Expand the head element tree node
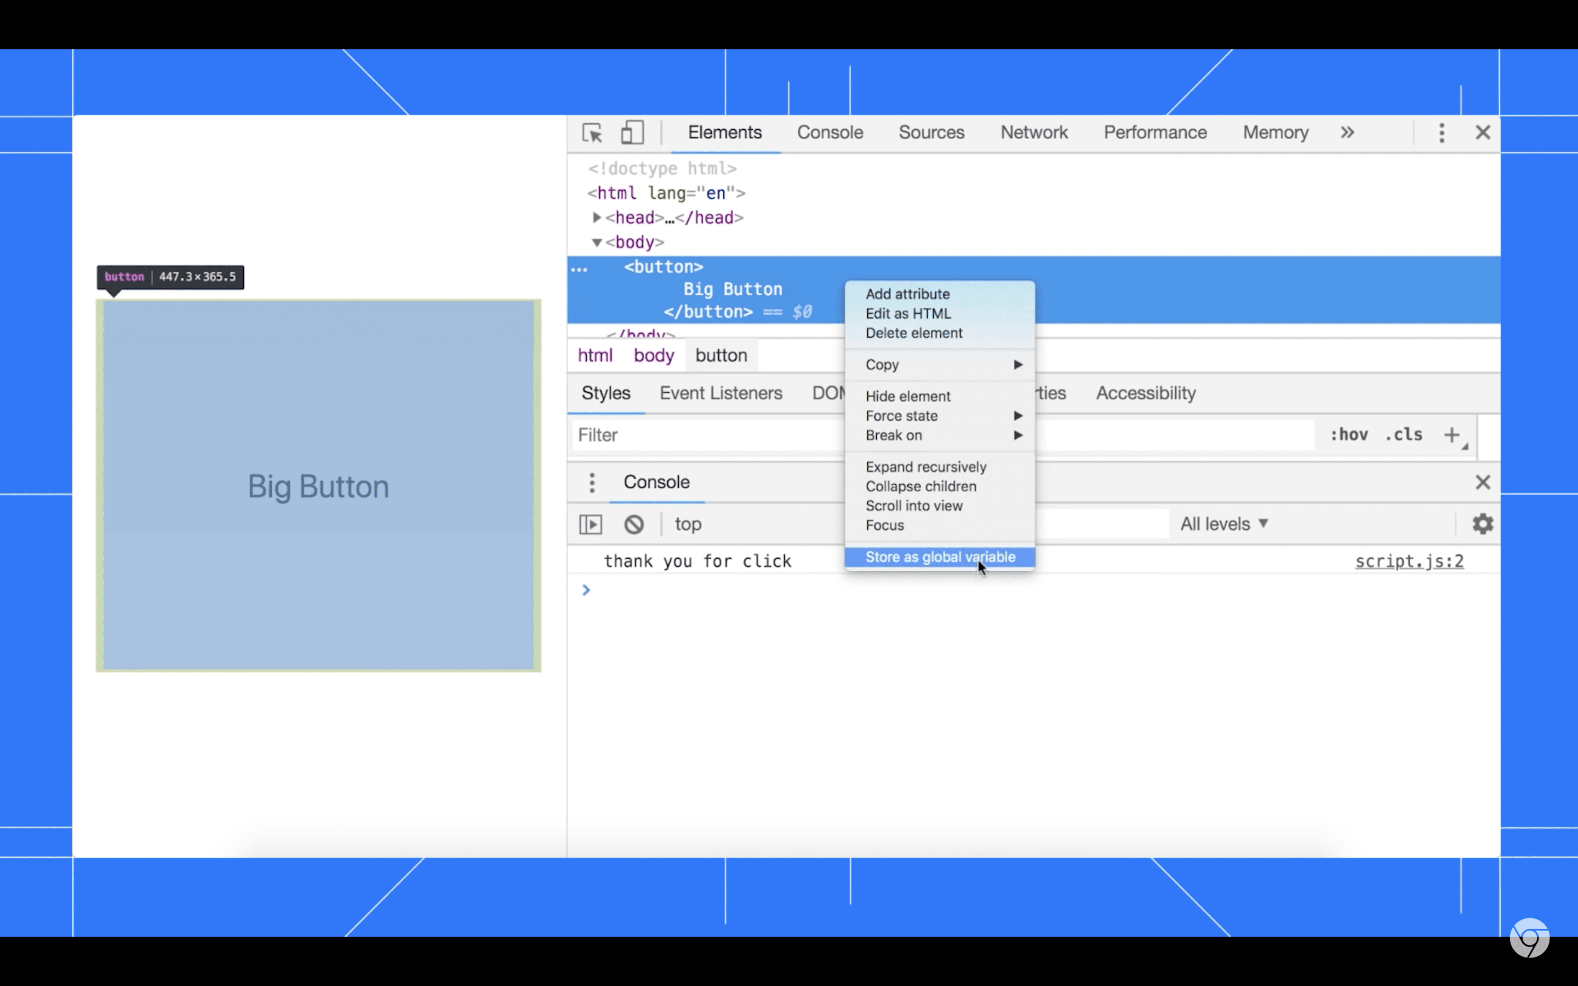The width and height of the screenshot is (1578, 986). (595, 217)
